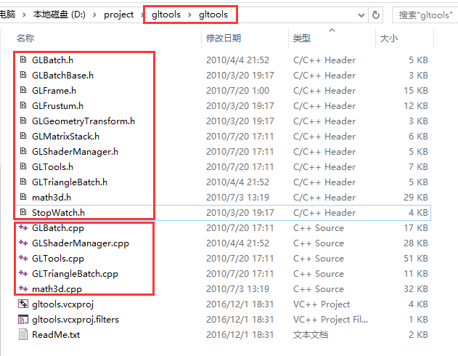Screen dimensions: 458x356
Task: Select the file name math3d.cpp
Action: coord(57,288)
